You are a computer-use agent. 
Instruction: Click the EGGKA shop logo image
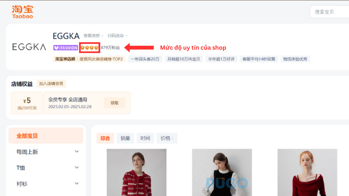[x=29, y=47]
